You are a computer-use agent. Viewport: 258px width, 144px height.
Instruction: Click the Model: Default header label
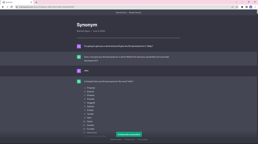pyautogui.click(x=135, y=12)
